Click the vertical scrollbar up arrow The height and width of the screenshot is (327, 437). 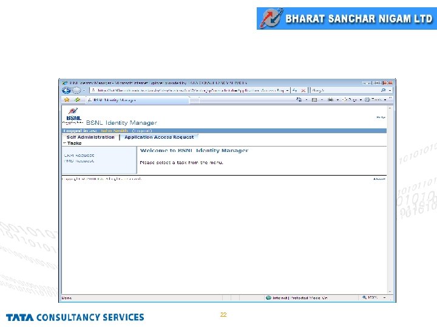pos(390,108)
